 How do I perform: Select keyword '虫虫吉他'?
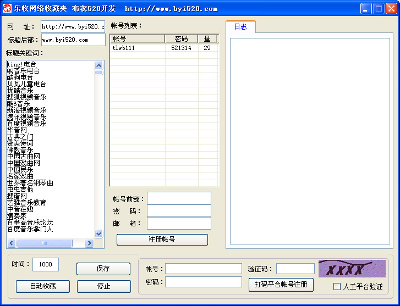tap(20, 190)
